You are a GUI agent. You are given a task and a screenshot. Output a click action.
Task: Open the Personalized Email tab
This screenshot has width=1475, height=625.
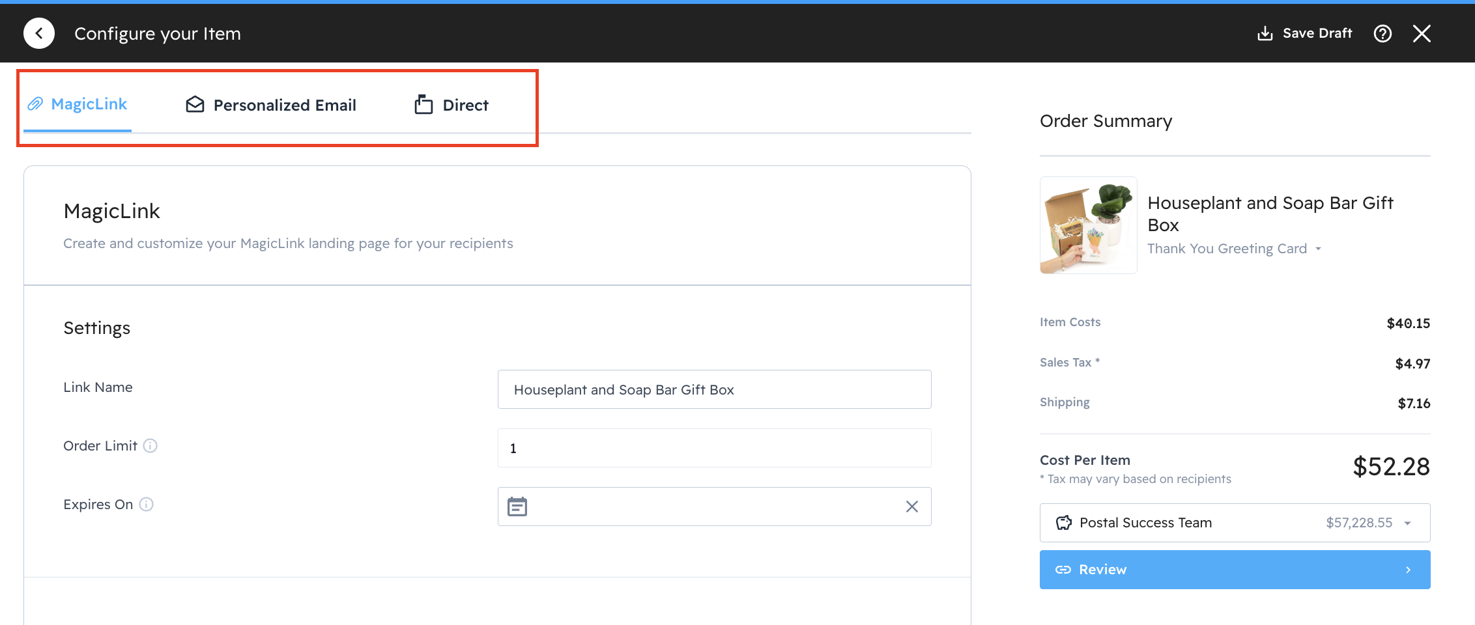271,105
